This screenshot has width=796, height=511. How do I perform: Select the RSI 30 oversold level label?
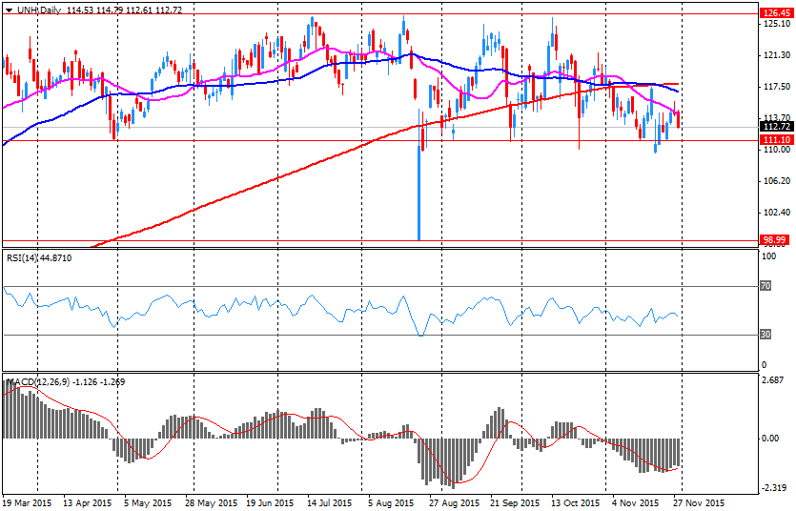[x=765, y=335]
